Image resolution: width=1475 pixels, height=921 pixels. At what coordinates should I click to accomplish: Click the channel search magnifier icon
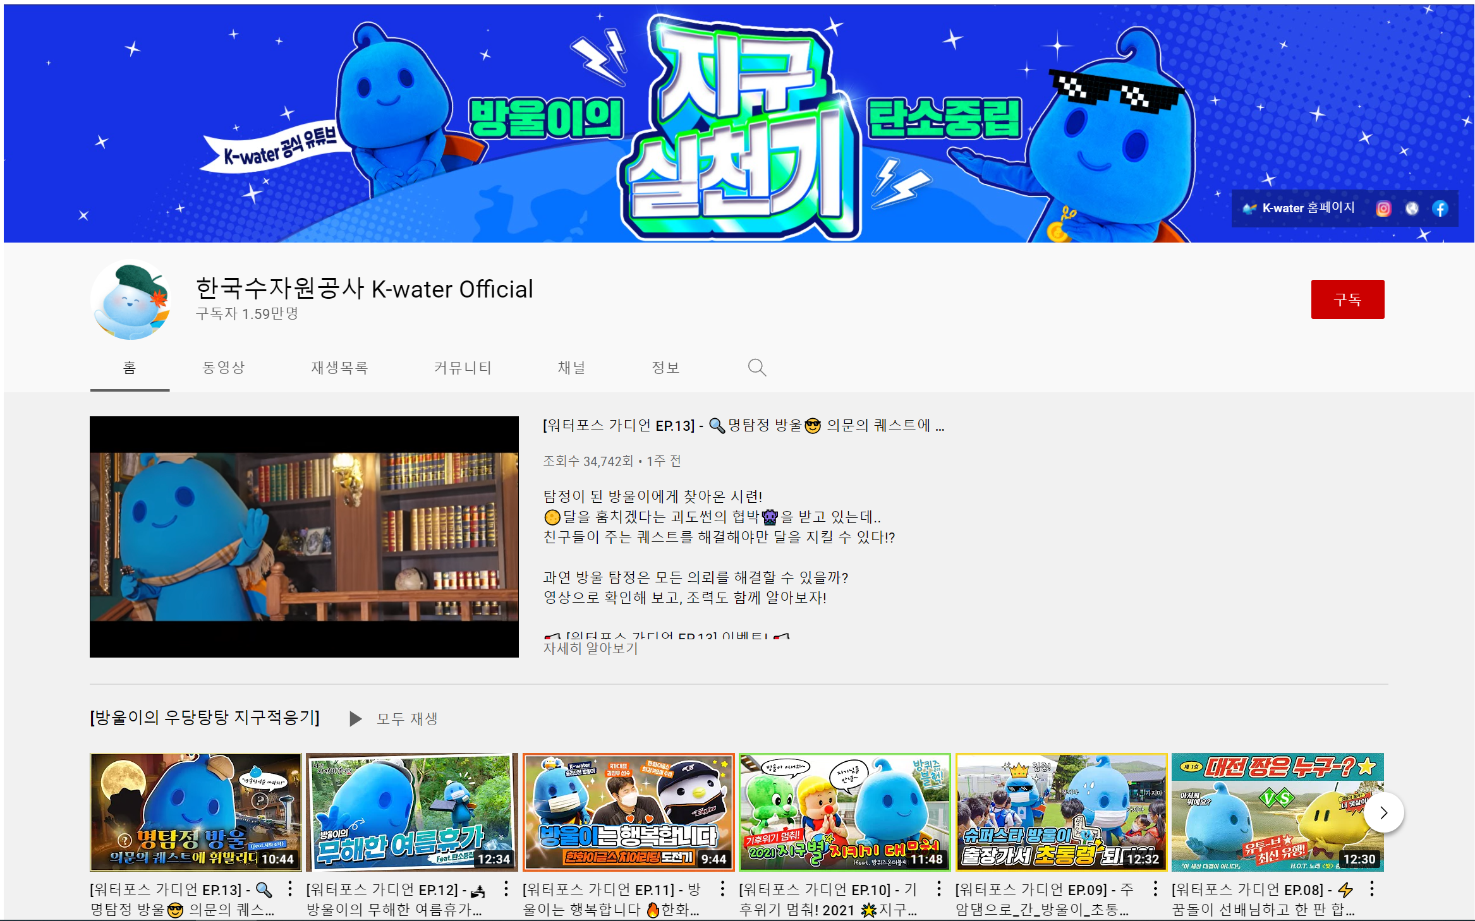click(756, 367)
